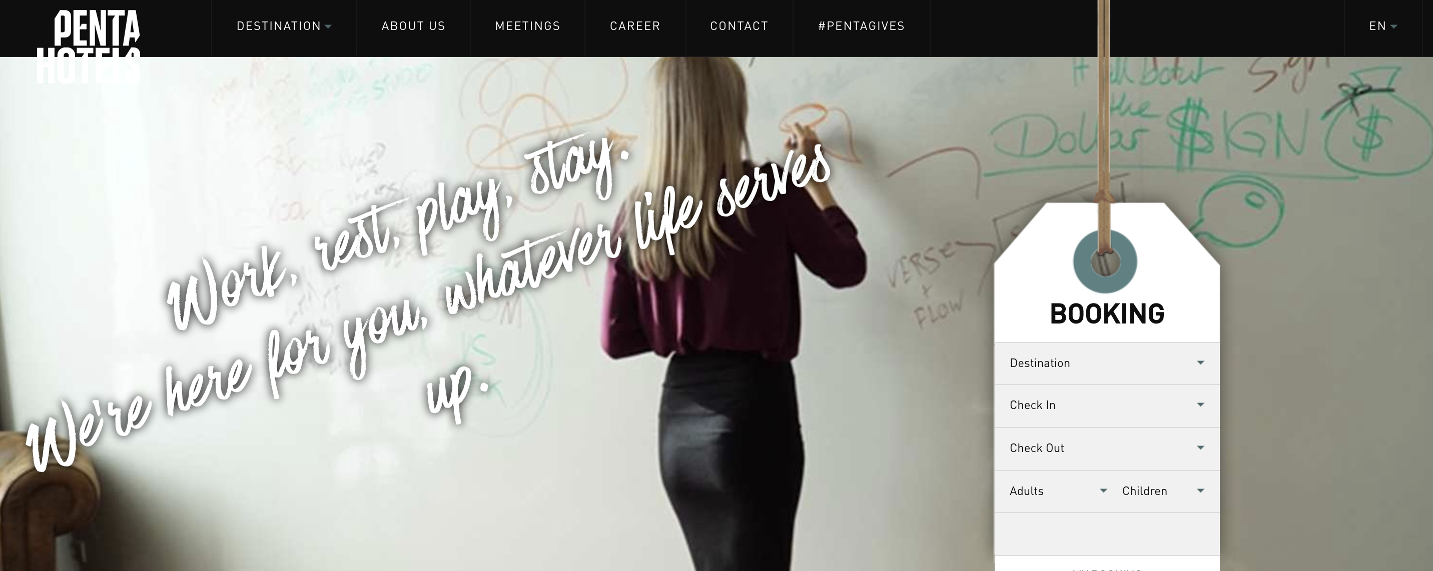This screenshot has width=1433, height=571.
Task: Open the Career menu item
Action: (x=635, y=26)
